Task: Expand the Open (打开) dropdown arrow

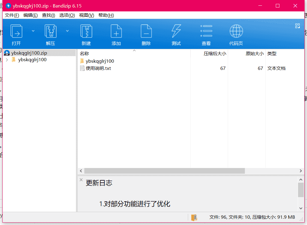Action: pyautogui.click(x=33, y=31)
